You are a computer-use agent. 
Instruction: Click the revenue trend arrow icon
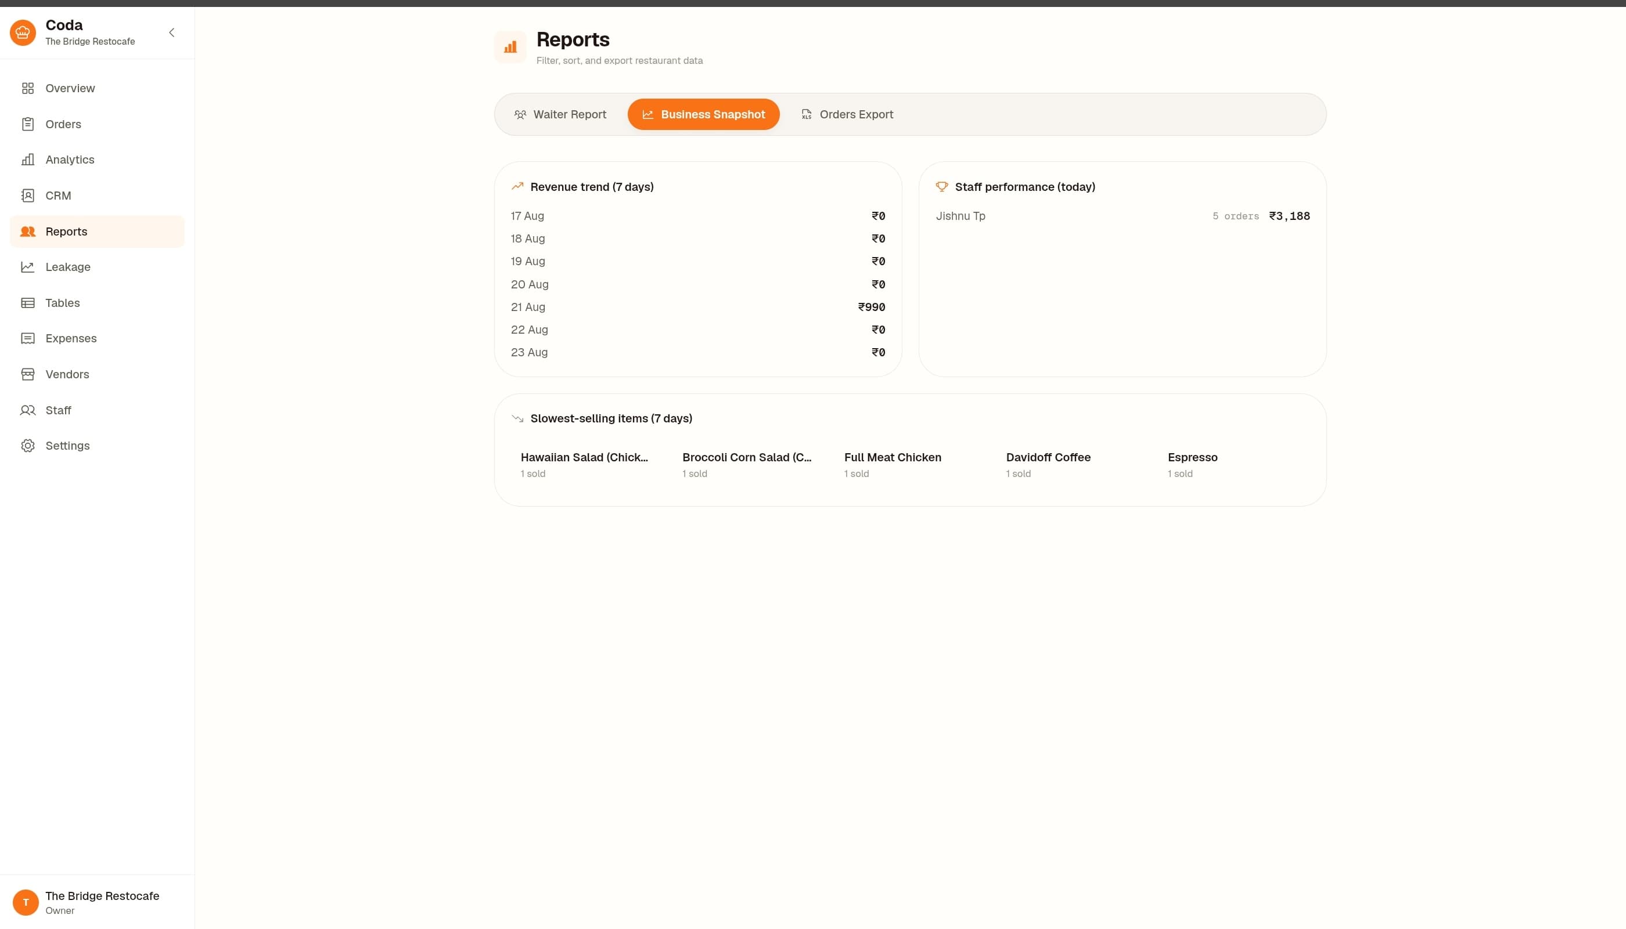pyautogui.click(x=518, y=186)
